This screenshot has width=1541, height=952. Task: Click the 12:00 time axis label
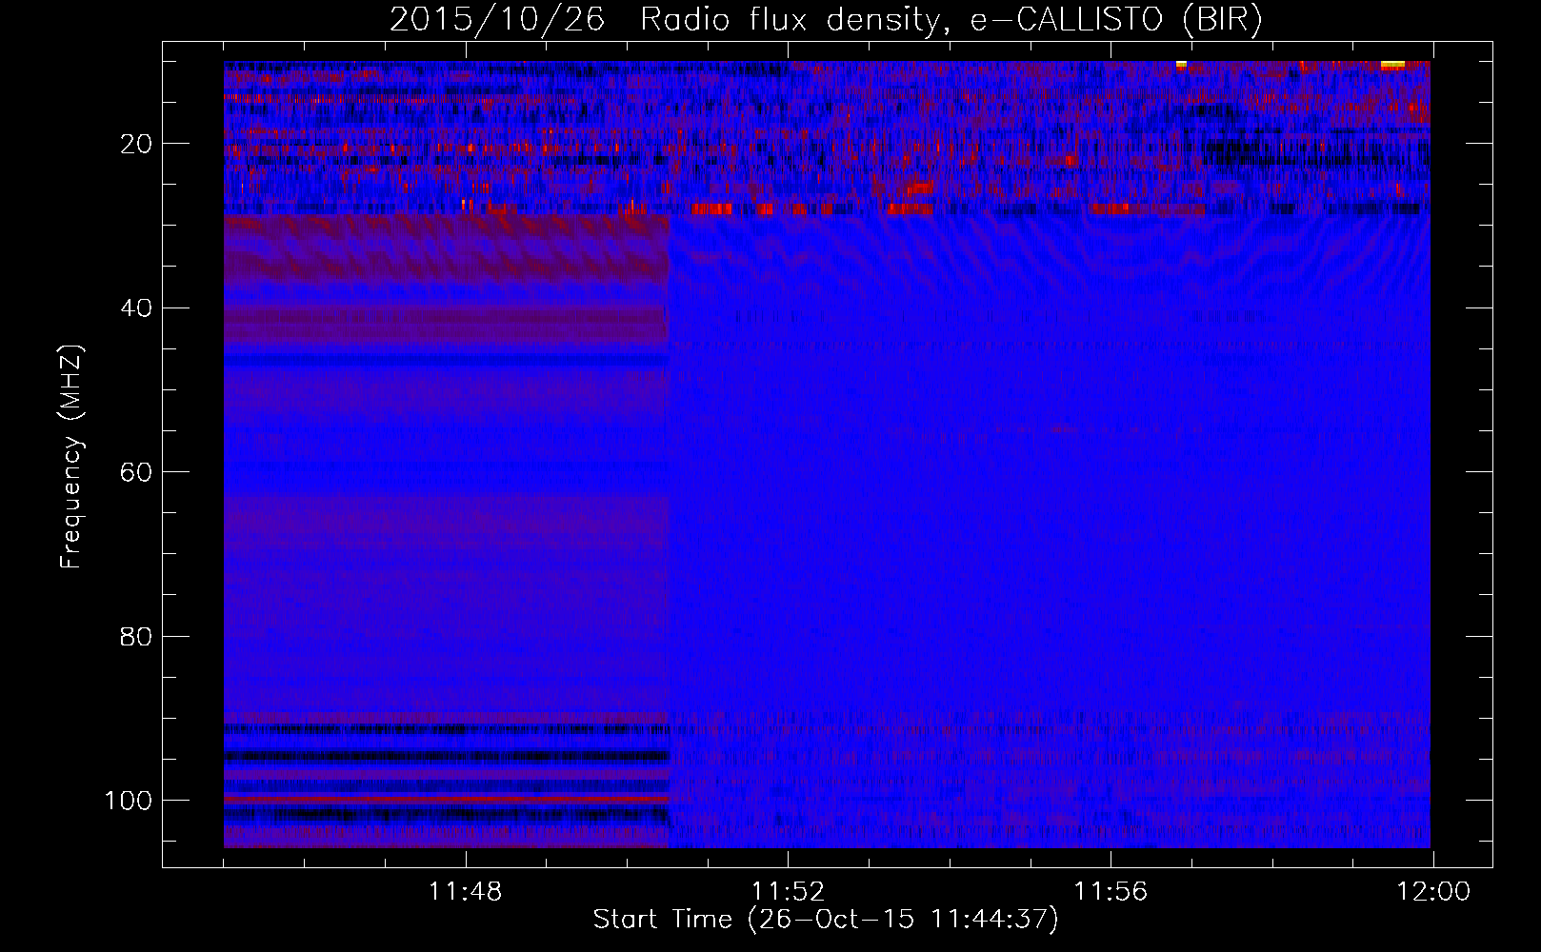[1433, 892]
